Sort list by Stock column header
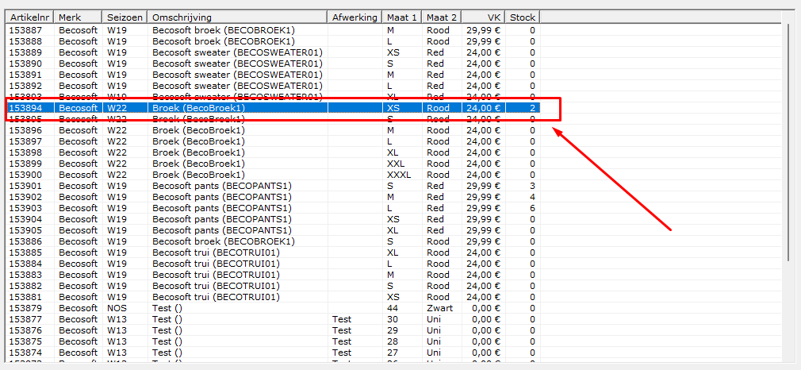Screen dimensions: 801x370 click(x=523, y=18)
